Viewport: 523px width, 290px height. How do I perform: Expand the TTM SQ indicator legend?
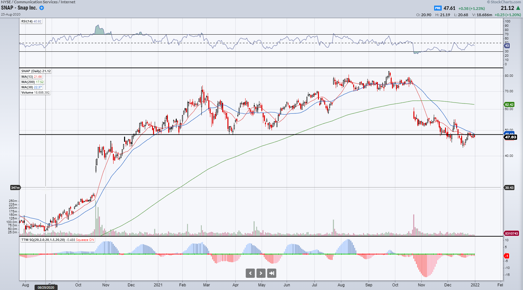point(58,240)
